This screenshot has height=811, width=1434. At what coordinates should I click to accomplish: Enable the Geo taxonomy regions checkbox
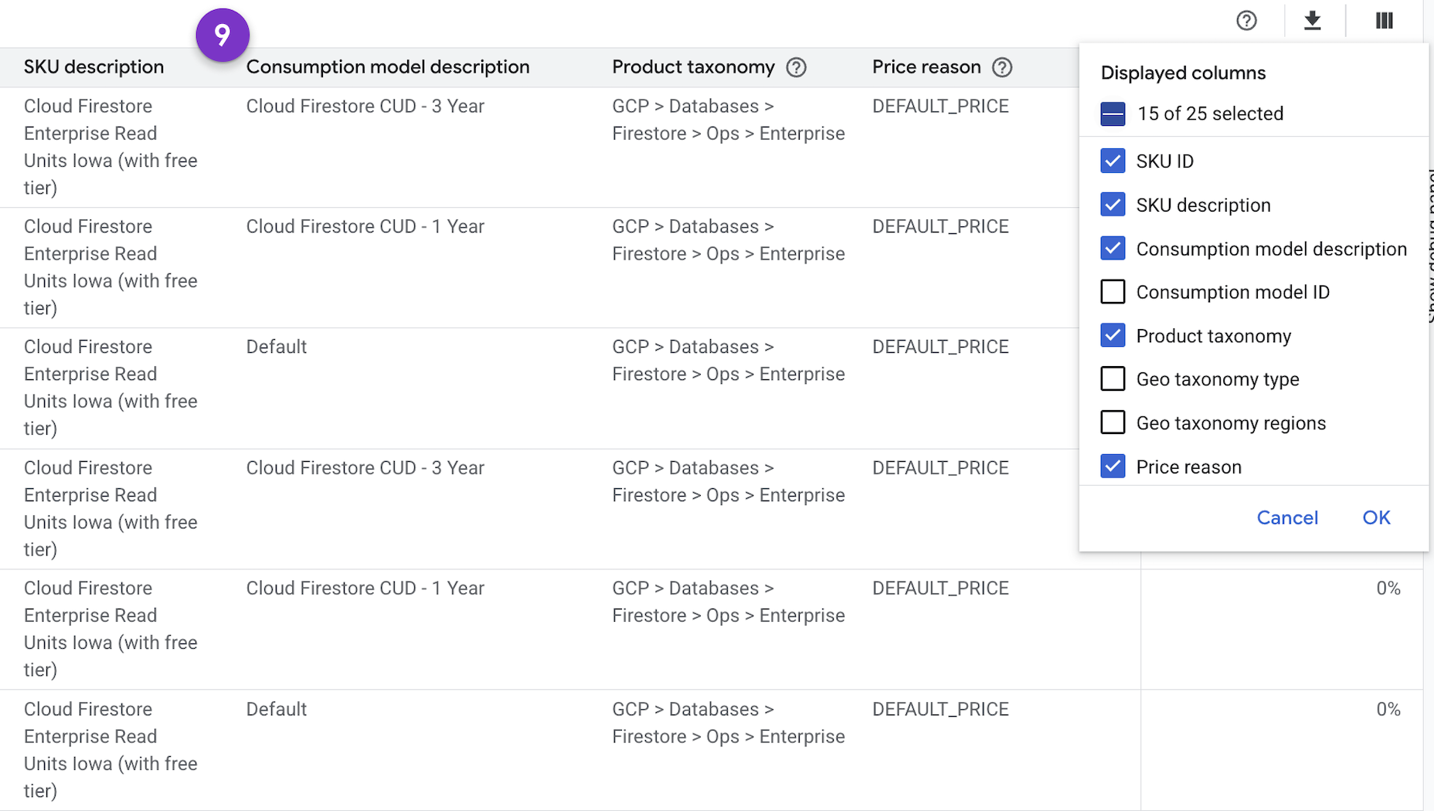tap(1113, 422)
